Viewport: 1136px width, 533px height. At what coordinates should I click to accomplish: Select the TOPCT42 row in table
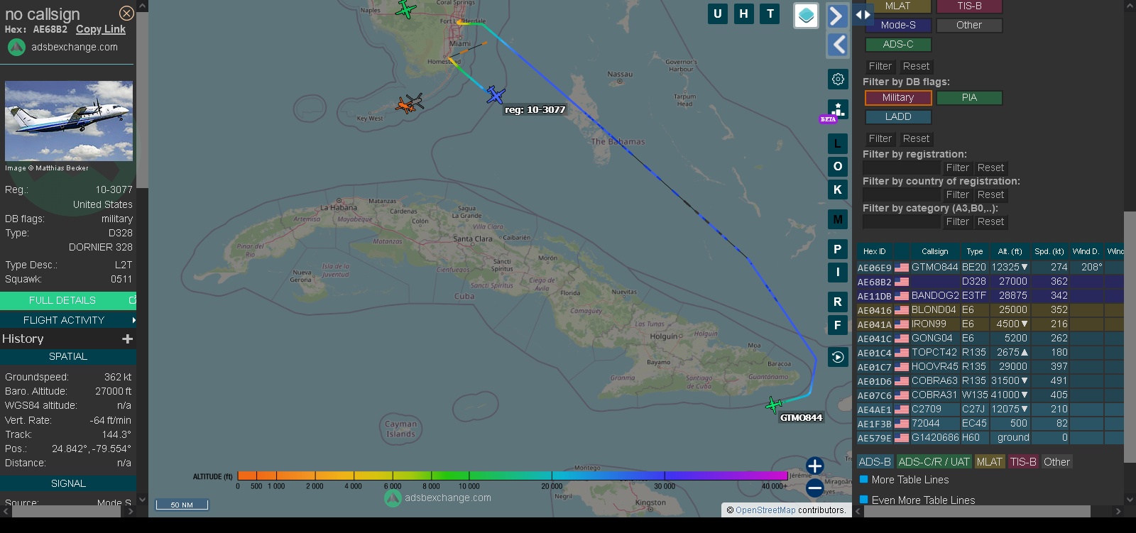[990, 353]
